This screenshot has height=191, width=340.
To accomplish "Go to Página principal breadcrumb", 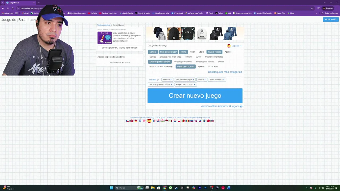I will [104, 25].
